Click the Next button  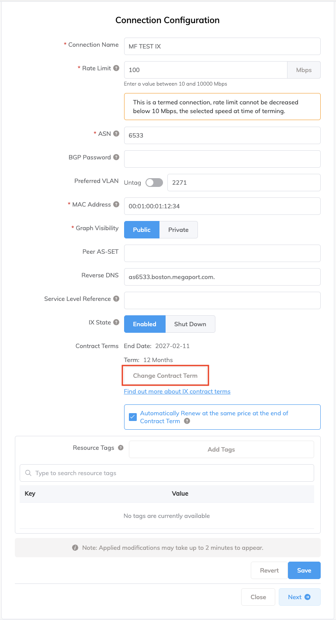(x=299, y=597)
